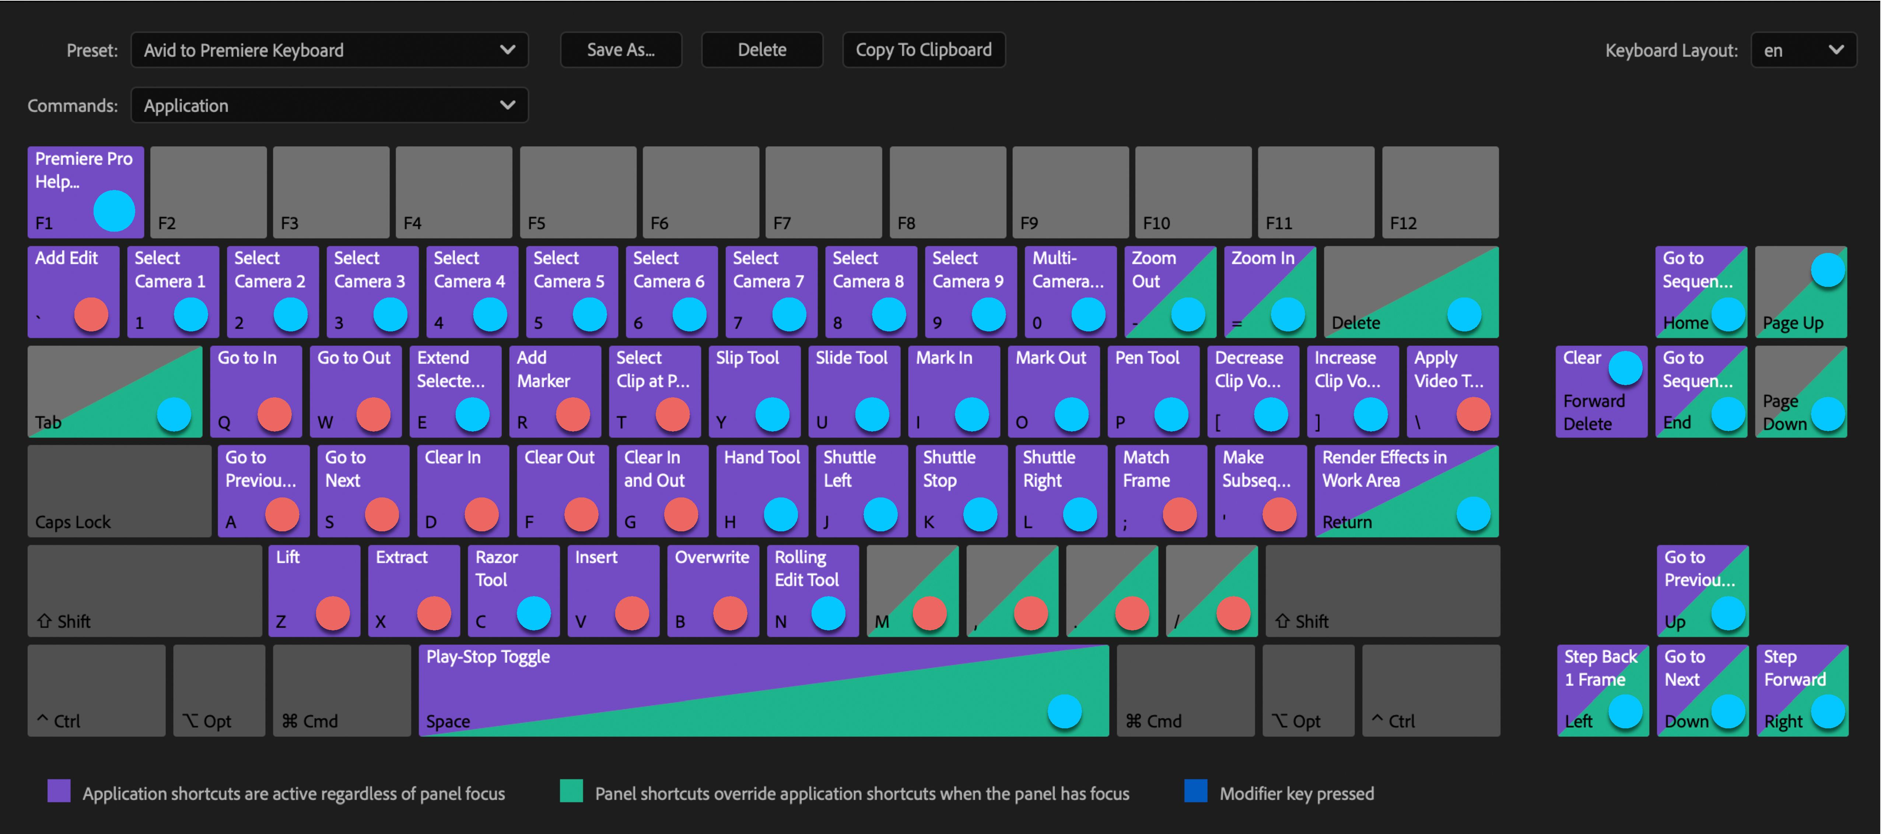Select the Clear Out F key
1881x834 pixels.
click(x=563, y=491)
